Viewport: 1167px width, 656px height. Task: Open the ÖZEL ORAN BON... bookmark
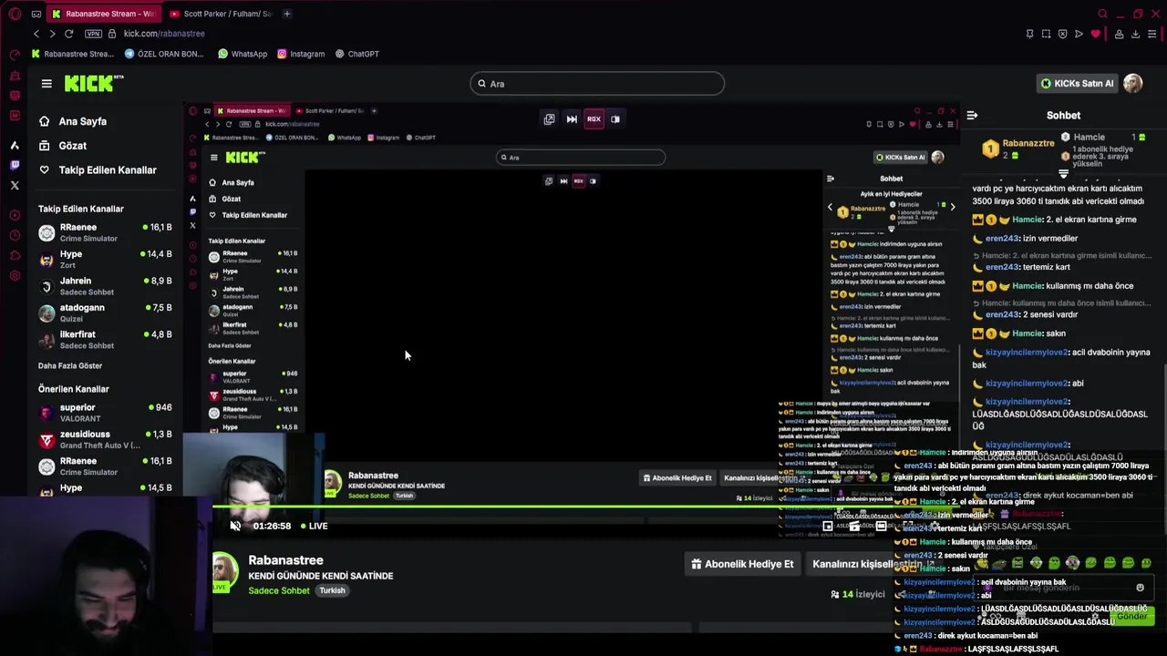[x=164, y=54]
